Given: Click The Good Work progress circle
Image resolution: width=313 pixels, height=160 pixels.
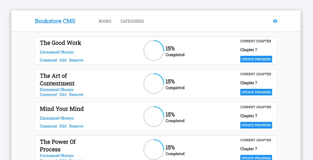Looking at the screenshot, I should pos(154,51).
